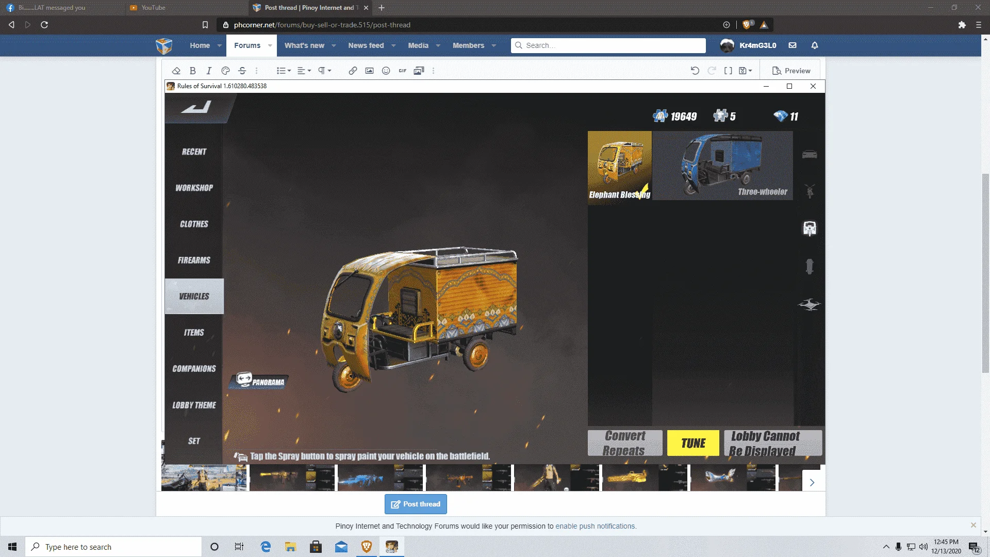990x557 pixels.
Task: Toggle italic text formatting
Action: click(x=209, y=71)
